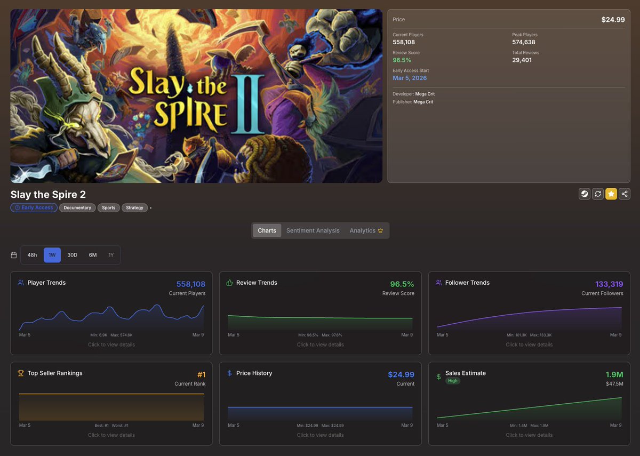The width and height of the screenshot is (640, 456).
Task: Click the Follower Trends users icon
Action: tap(439, 283)
